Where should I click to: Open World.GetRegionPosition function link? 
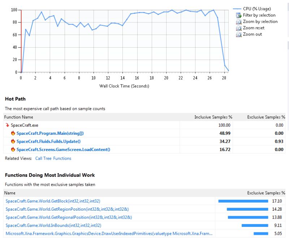[x=67, y=209]
